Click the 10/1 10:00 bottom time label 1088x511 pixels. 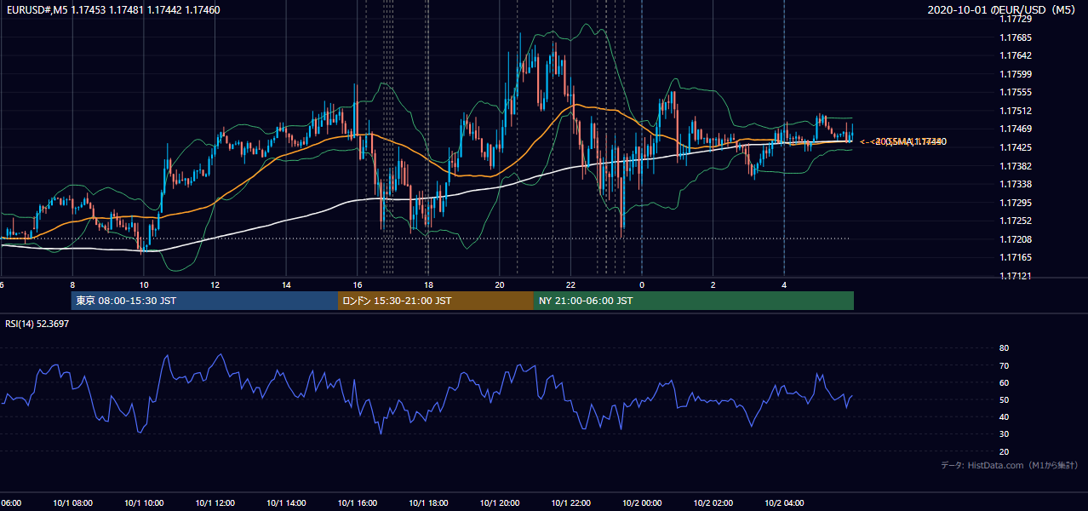(144, 503)
